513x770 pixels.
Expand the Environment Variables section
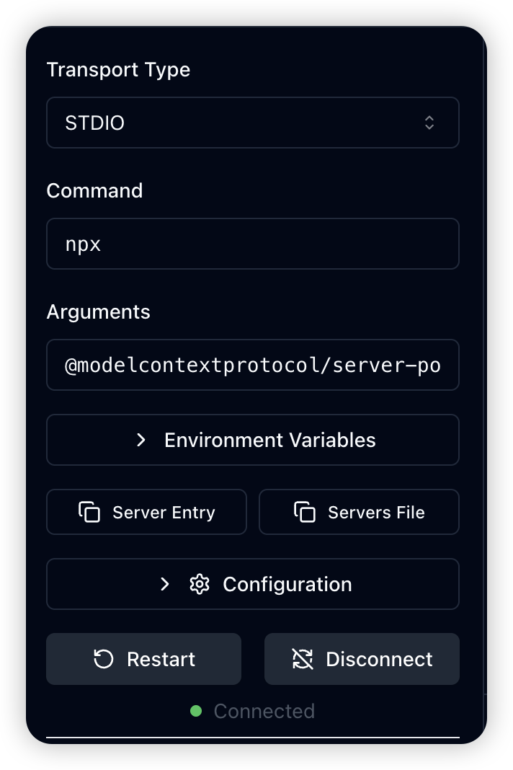[x=253, y=440]
